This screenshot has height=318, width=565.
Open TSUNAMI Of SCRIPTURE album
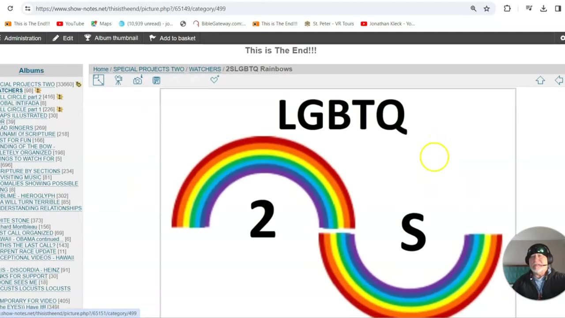click(x=28, y=134)
